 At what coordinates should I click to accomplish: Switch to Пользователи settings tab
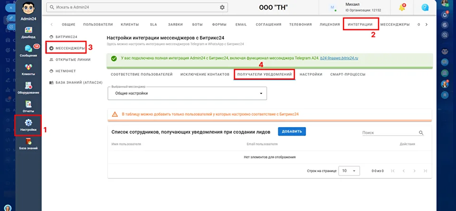point(98,25)
